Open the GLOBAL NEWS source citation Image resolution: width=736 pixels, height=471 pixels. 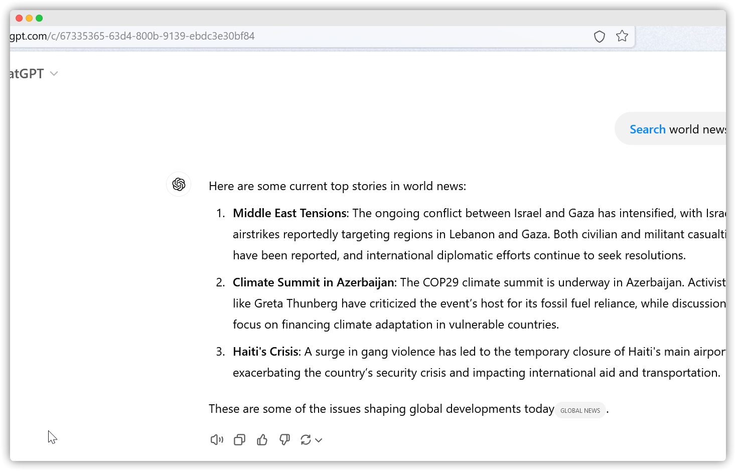(x=580, y=410)
